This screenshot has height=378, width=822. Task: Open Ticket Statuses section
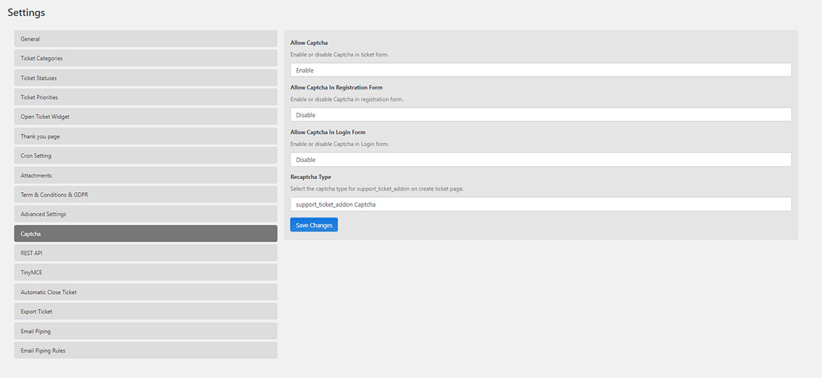click(x=145, y=78)
